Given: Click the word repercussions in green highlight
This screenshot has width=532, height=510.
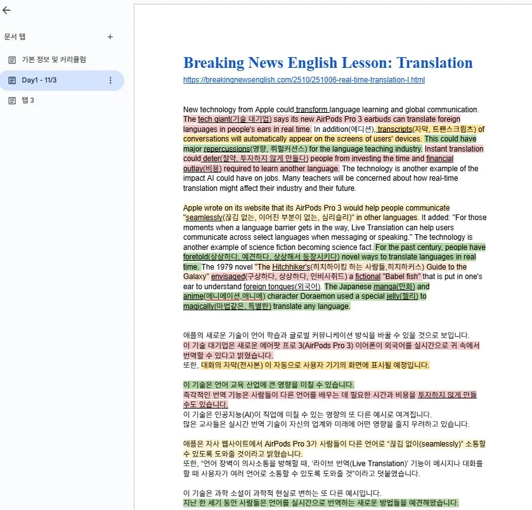Looking at the screenshot, I should click(226, 149).
